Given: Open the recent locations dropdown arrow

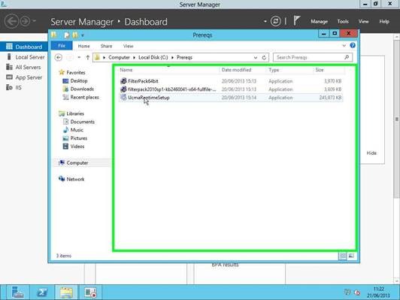Looking at the screenshot, I should point(79,57).
